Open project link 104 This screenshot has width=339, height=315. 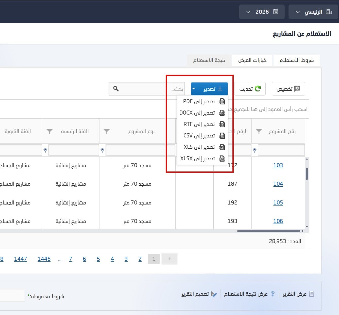tap(278, 184)
